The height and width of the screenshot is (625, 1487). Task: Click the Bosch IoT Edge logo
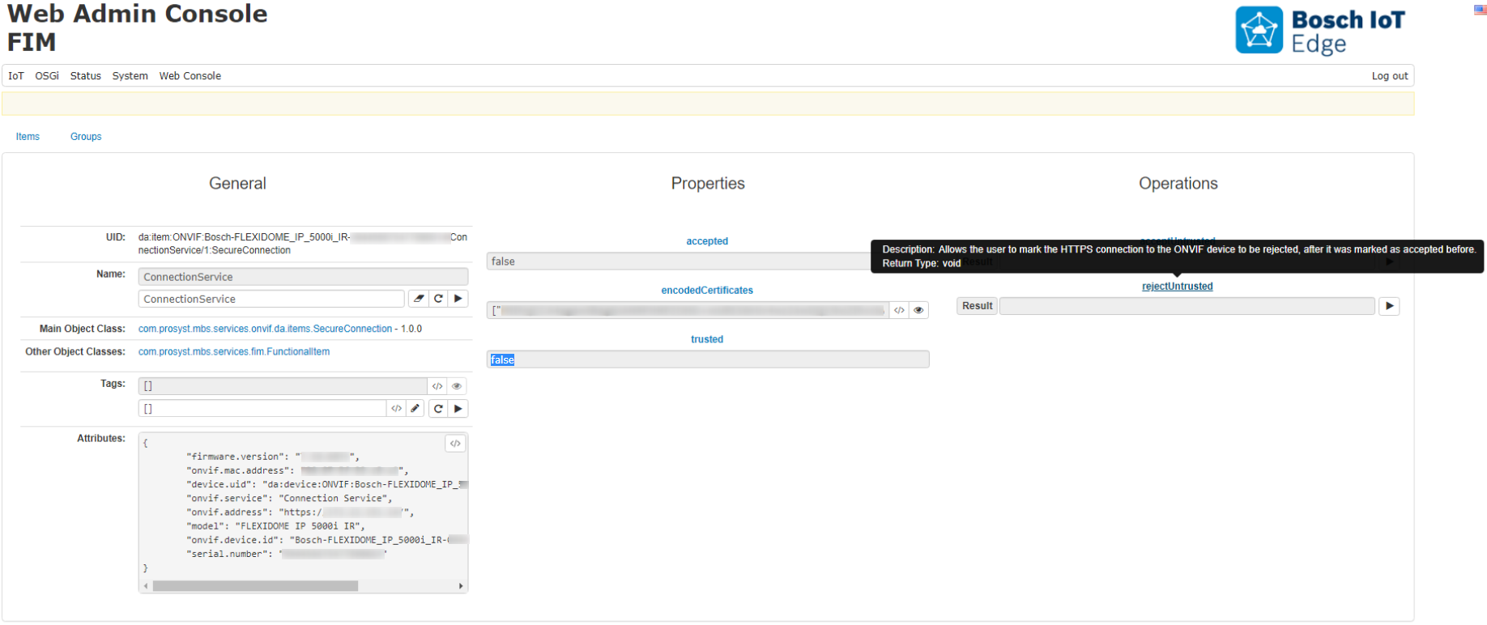(1319, 31)
